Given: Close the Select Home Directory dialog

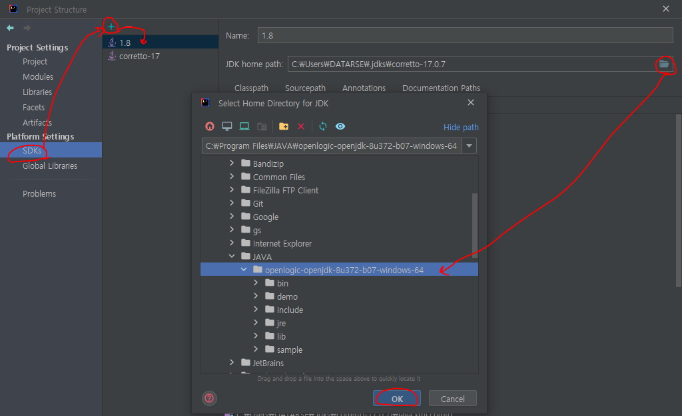Looking at the screenshot, I should [x=471, y=102].
